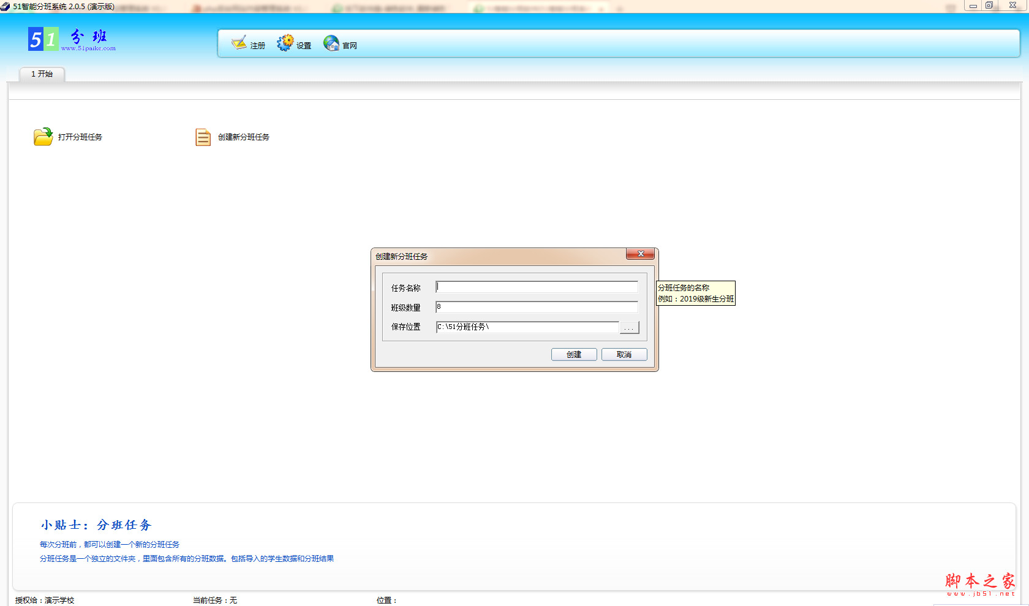Focus the 班级数量 input field
The height and width of the screenshot is (606, 1029).
(537, 307)
